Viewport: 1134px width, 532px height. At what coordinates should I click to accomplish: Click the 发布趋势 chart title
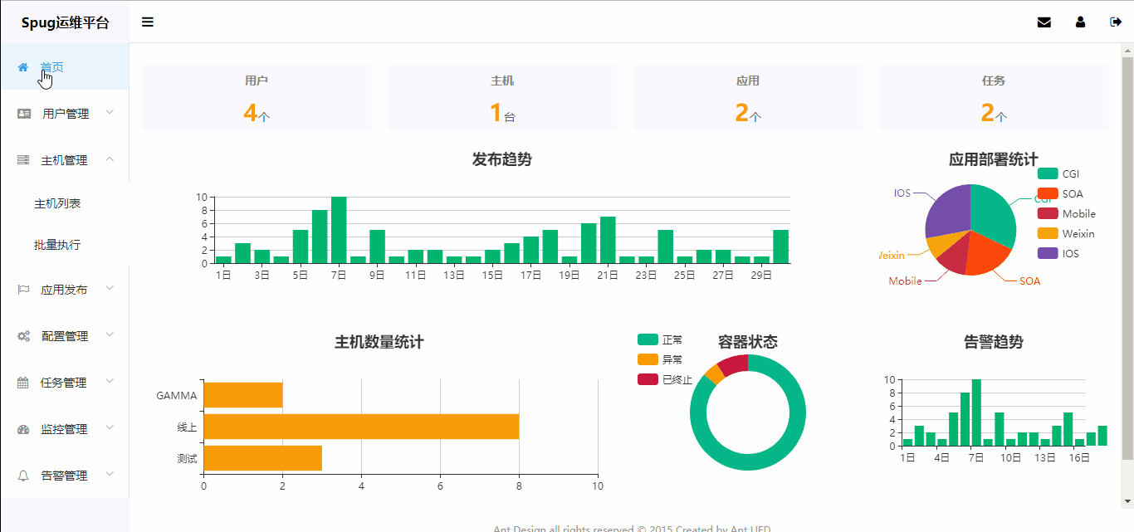click(x=502, y=159)
